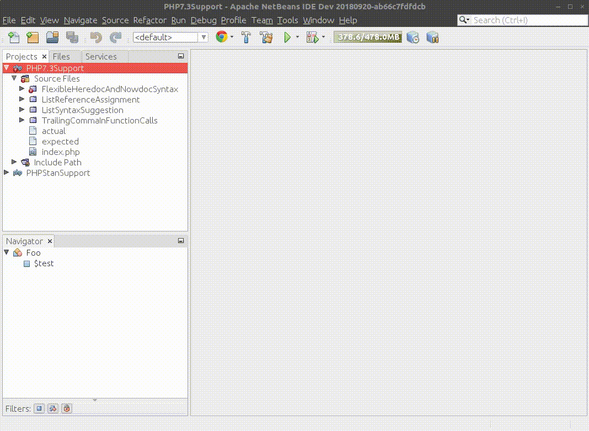589x431 pixels.
Task: Click the Clean and Build broom icon
Action: point(266,37)
